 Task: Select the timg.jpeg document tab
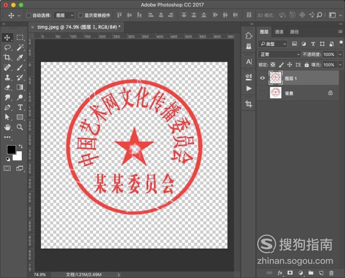(79, 27)
